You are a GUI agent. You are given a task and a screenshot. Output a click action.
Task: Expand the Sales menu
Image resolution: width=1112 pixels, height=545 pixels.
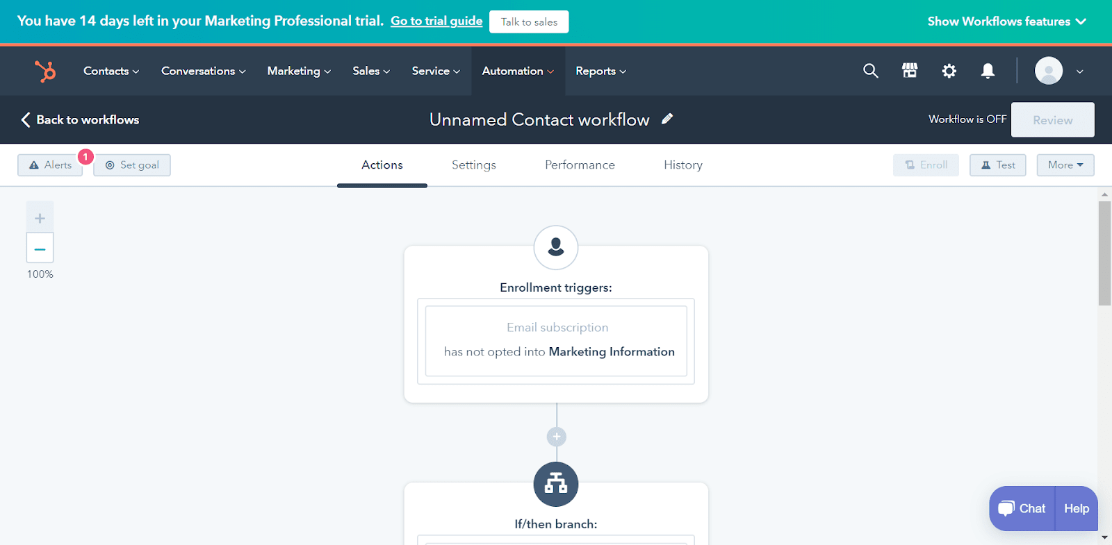point(371,71)
